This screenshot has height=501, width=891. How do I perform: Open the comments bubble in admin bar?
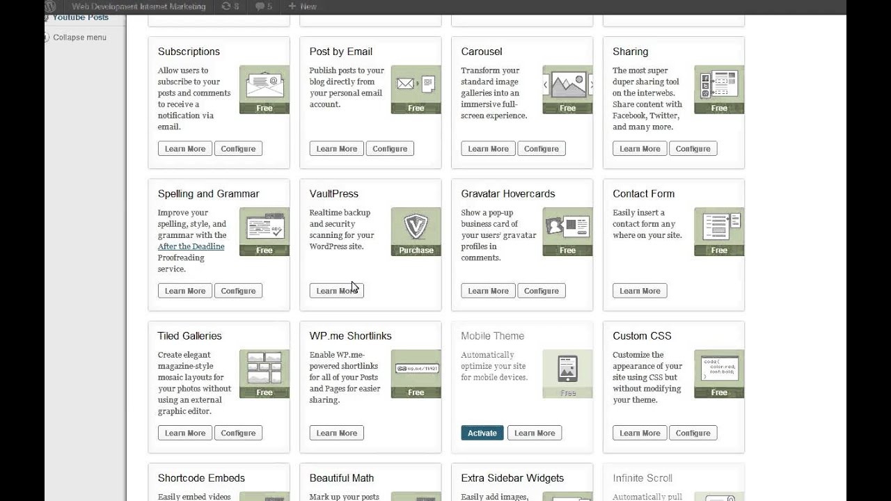coord(263,6)
